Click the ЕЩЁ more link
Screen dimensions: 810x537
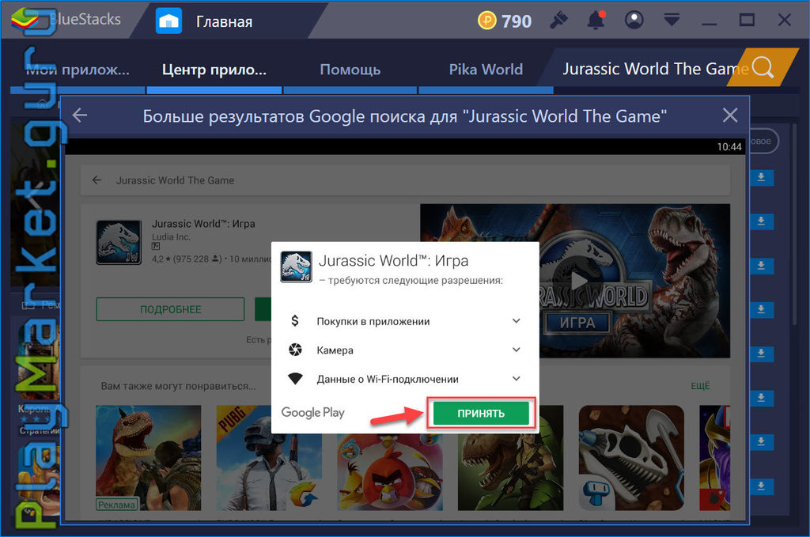click(x=701, y=386)
